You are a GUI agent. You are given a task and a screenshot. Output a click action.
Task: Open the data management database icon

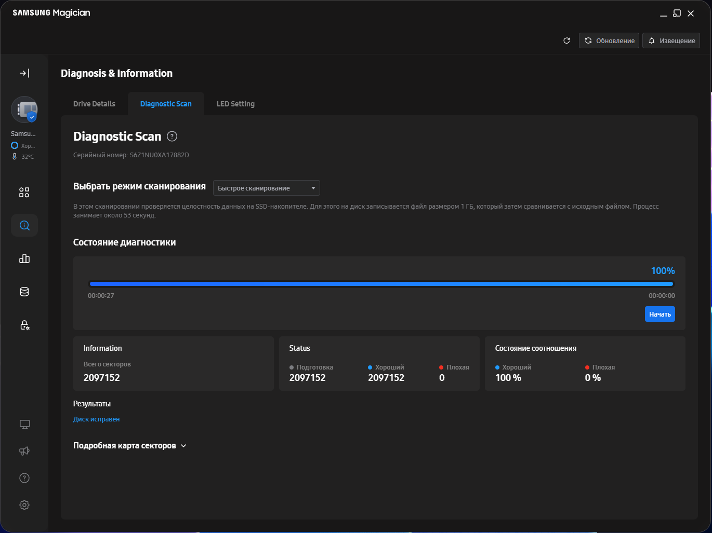[24, 292]
